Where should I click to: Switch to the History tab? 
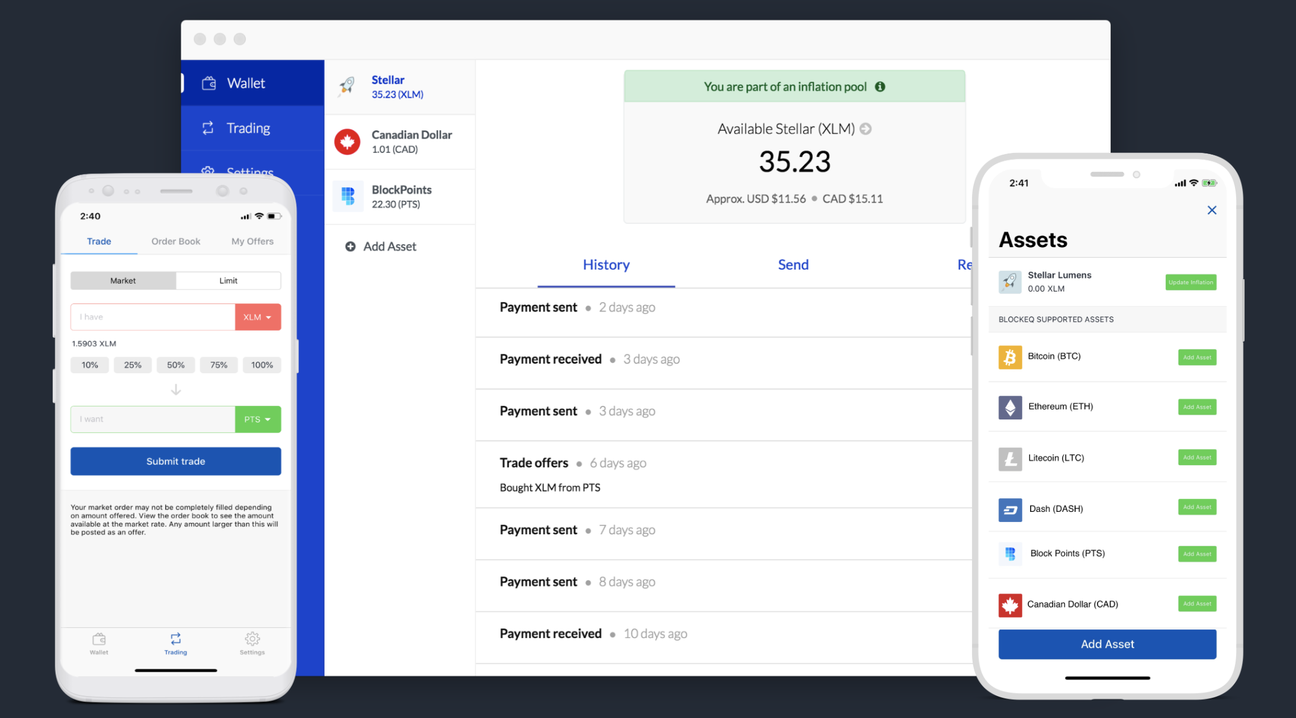607,264
